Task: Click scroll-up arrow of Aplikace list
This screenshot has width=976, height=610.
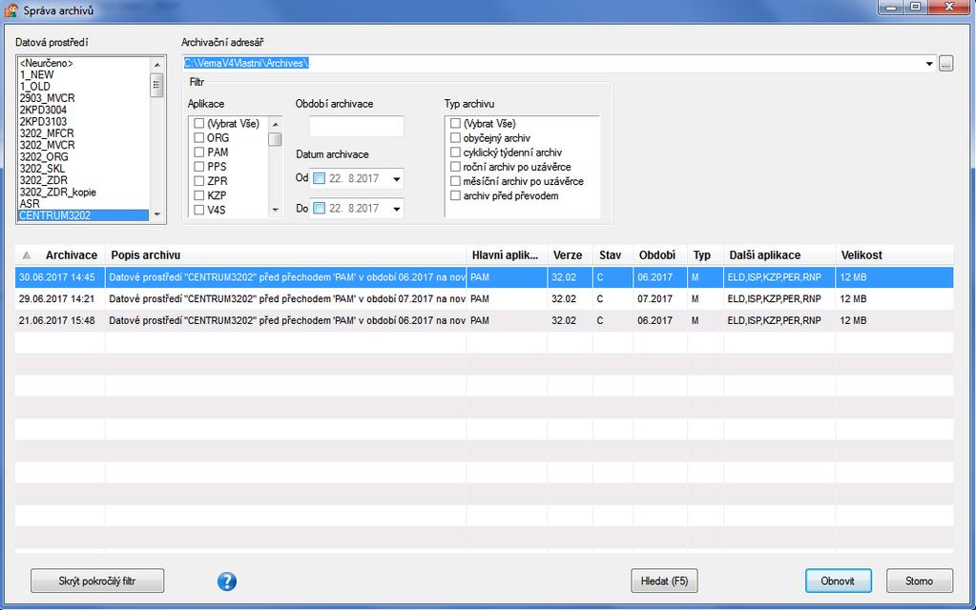Action: (275, 124)
